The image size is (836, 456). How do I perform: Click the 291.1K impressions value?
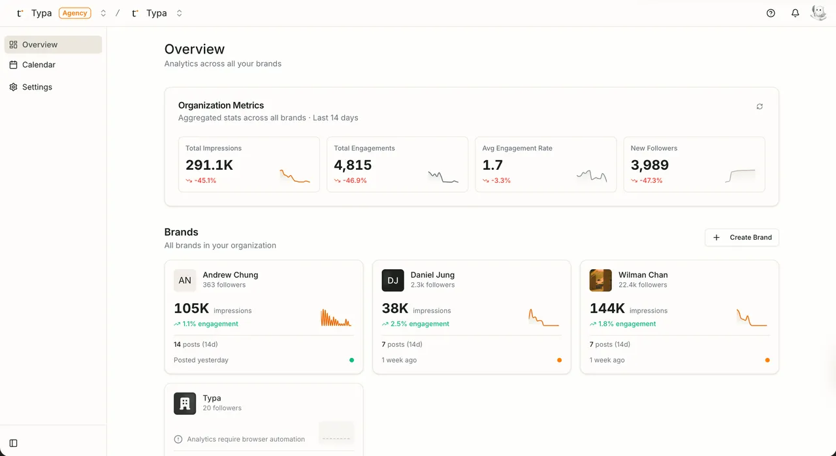point(209,165)
